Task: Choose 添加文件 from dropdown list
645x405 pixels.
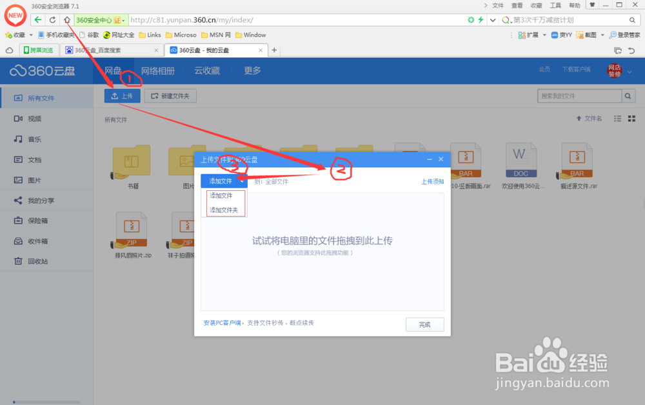Action: coord(221,195)
